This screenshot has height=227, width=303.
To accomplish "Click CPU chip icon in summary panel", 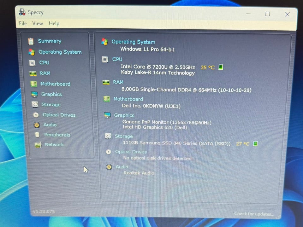I will [105, 60].
